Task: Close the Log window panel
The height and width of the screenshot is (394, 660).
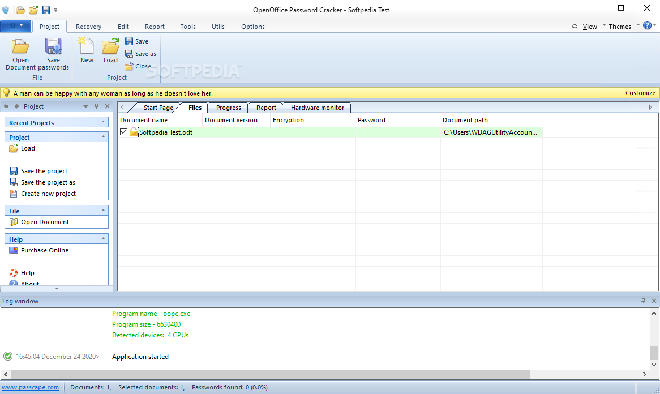Action: 654,301
